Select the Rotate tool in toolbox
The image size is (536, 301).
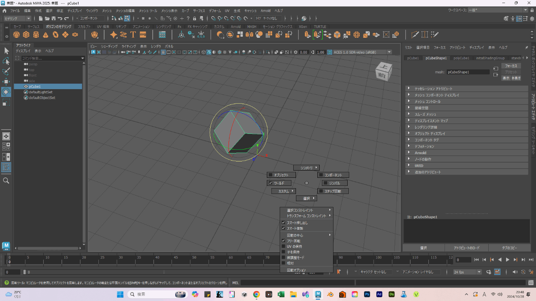click(x=6, y=92)
